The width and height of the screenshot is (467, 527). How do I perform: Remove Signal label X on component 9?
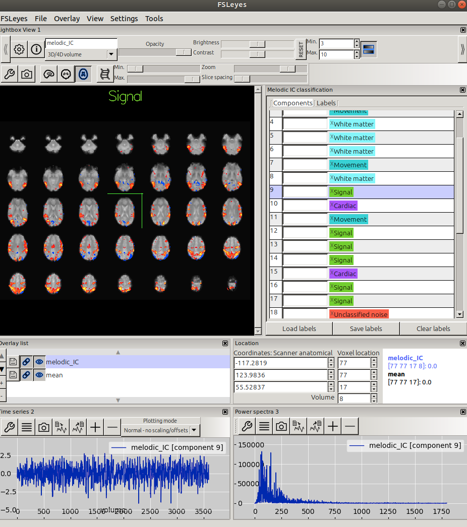pyautogui.click(x=332, y=191)
